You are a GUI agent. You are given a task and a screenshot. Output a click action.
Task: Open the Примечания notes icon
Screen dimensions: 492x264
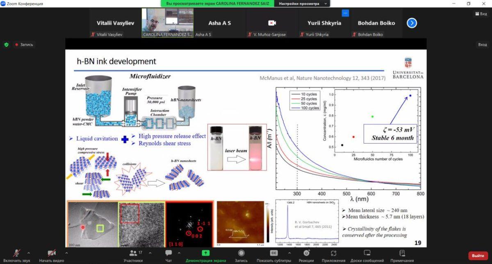pos(402,253)
